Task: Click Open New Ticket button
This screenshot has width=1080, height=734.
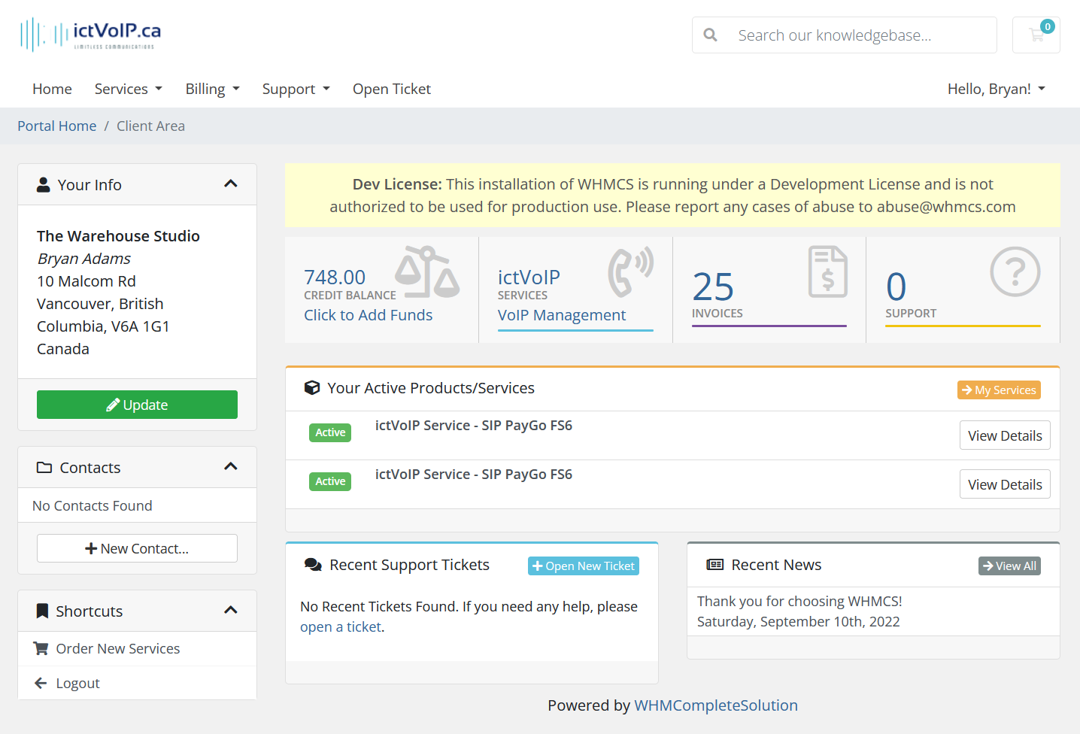Action: point(584,566)
